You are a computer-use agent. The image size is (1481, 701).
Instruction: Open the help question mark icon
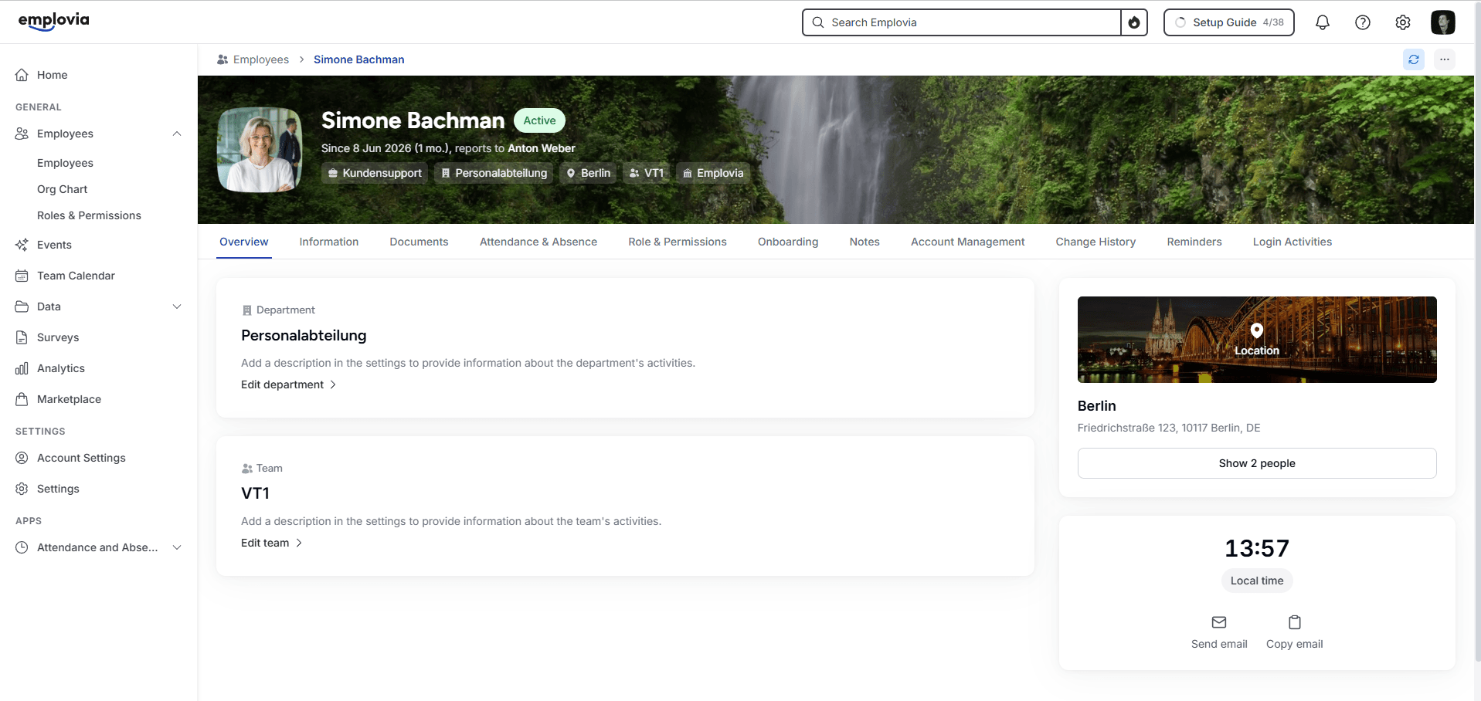tap(1363, 22)
